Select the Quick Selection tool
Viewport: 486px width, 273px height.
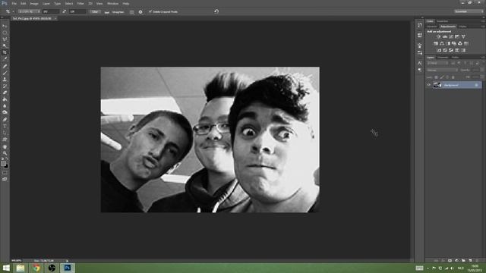[x=5, y=45]
